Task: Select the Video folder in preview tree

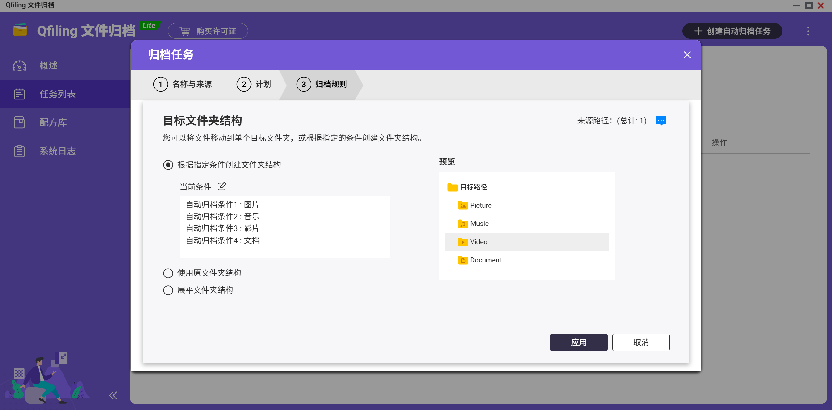Action: point(478,242)
